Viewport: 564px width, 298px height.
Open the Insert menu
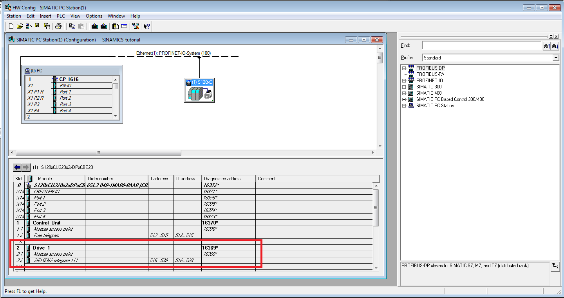coord(45,16)
